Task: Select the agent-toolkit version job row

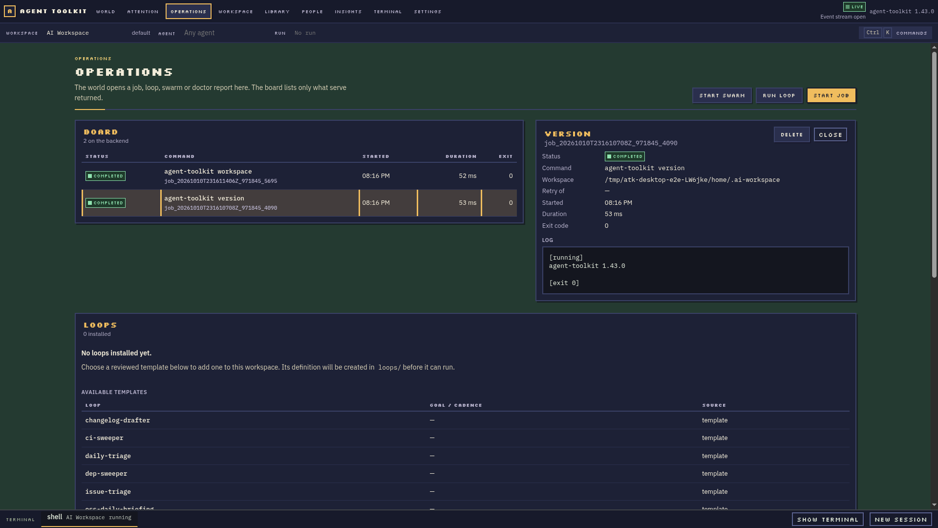Action: [299, 203]
